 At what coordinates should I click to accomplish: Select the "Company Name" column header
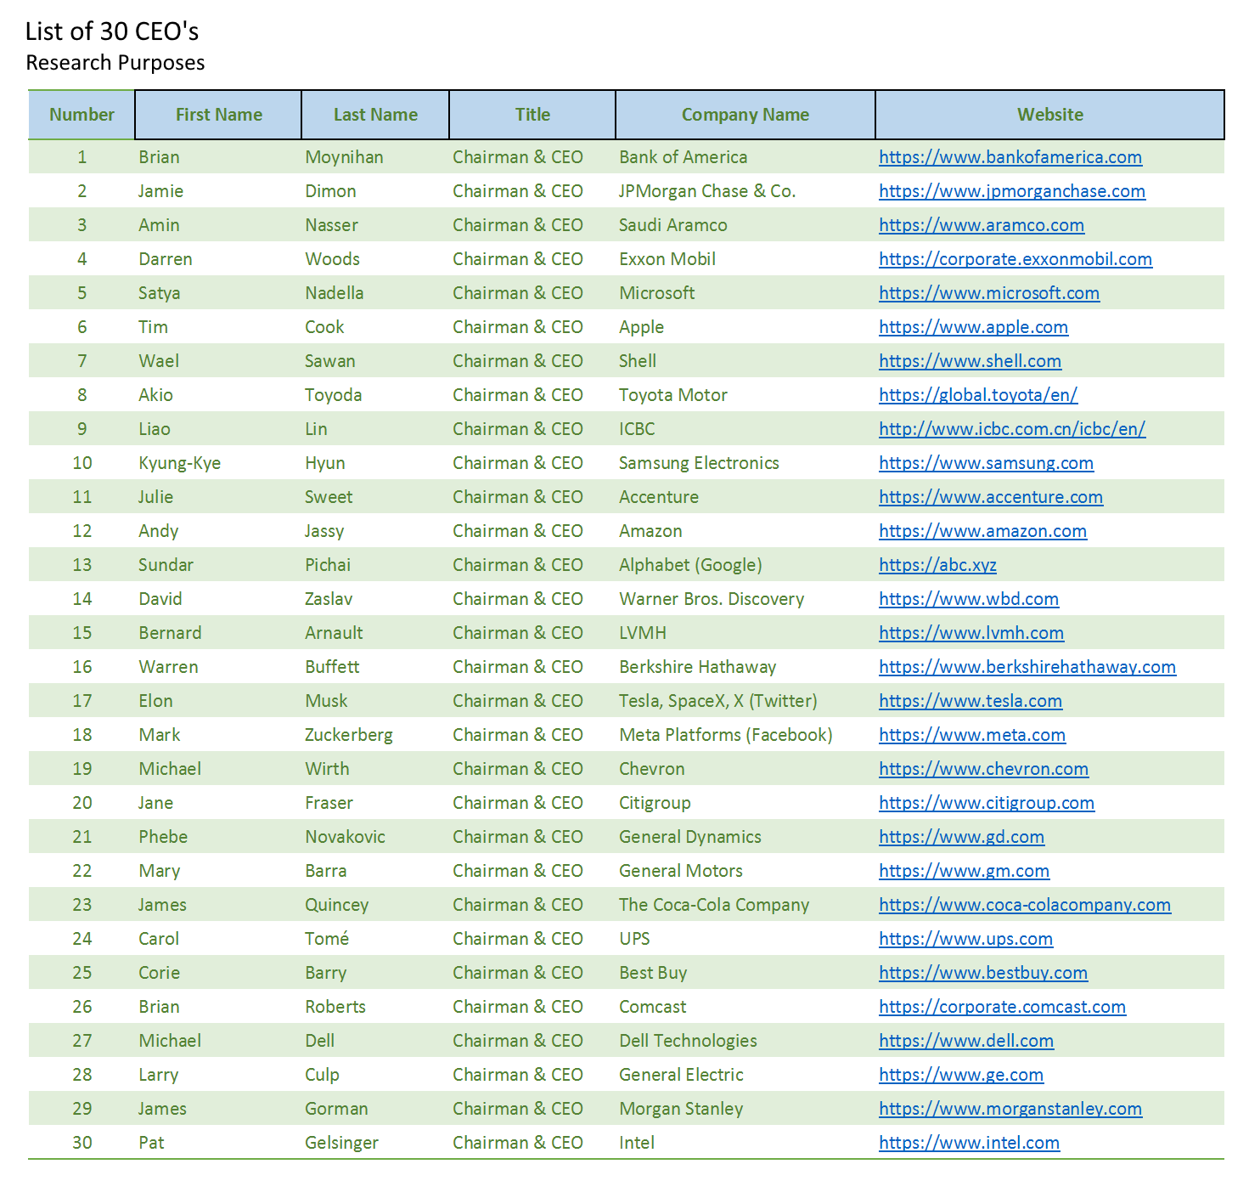(745, 115)
